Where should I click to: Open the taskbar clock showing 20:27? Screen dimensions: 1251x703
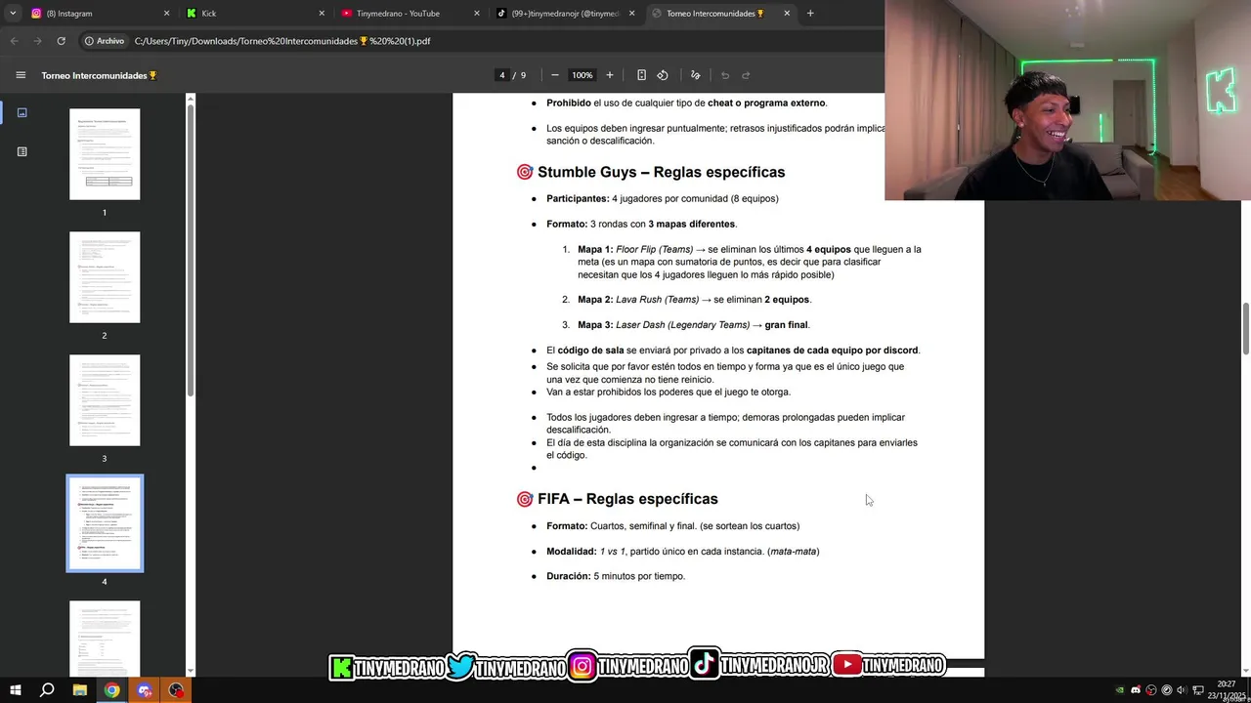(1227, 690)
